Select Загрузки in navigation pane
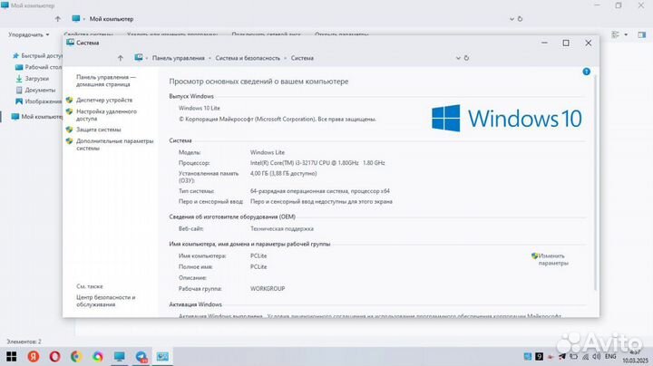The image size is (653, 366). [33, 79]
